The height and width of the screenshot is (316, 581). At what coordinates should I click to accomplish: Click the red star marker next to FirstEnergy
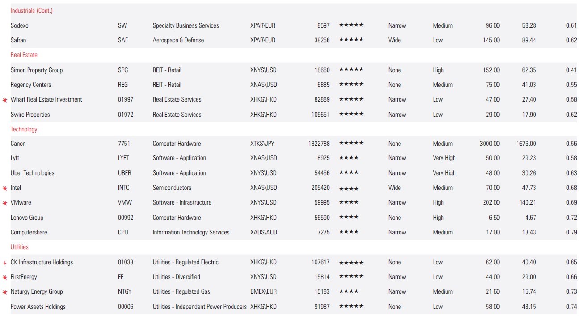(x=5, y=278)
